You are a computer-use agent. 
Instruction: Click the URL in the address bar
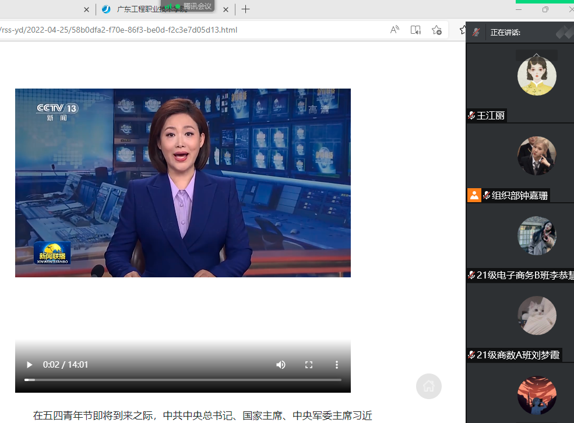(117, 30)
